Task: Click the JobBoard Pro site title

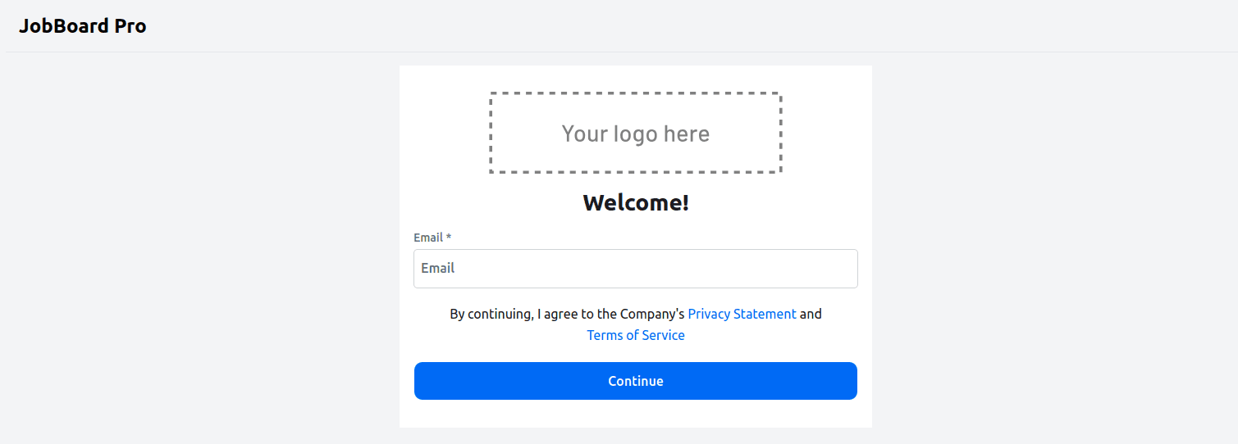Action: tap(83, 26)
